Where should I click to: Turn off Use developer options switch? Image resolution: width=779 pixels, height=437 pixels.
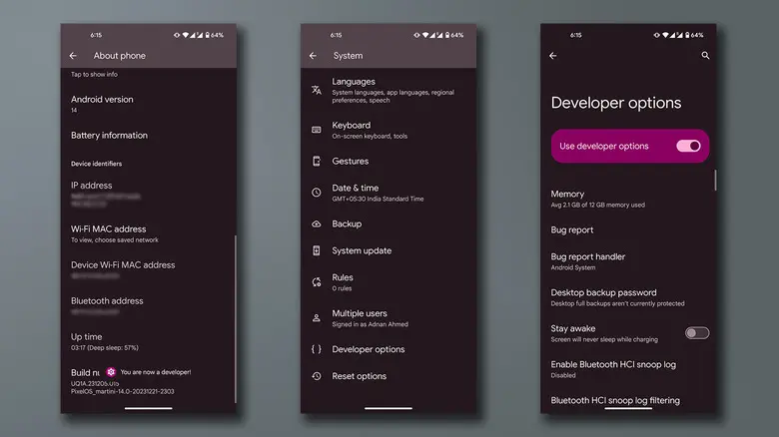coord(688,146)
